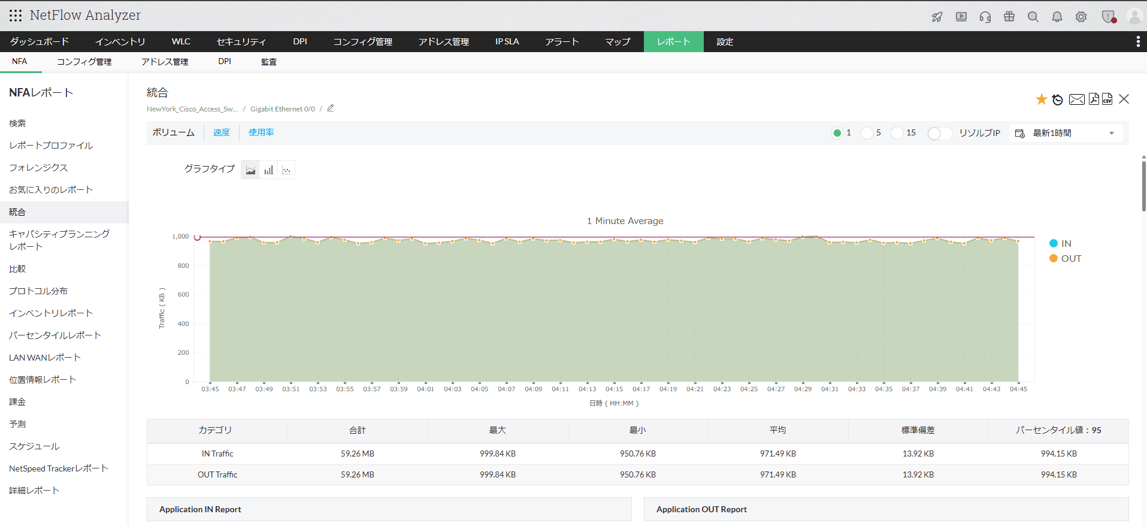Toggle IN series in chart legend
This screenshot has width=1147, height=526.
(1060, 243)
